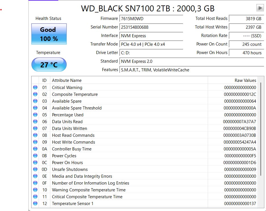Viewport: 266px width, 211px height.
Task: Select the Data Units Read attribute name
Action: (67, 121)
